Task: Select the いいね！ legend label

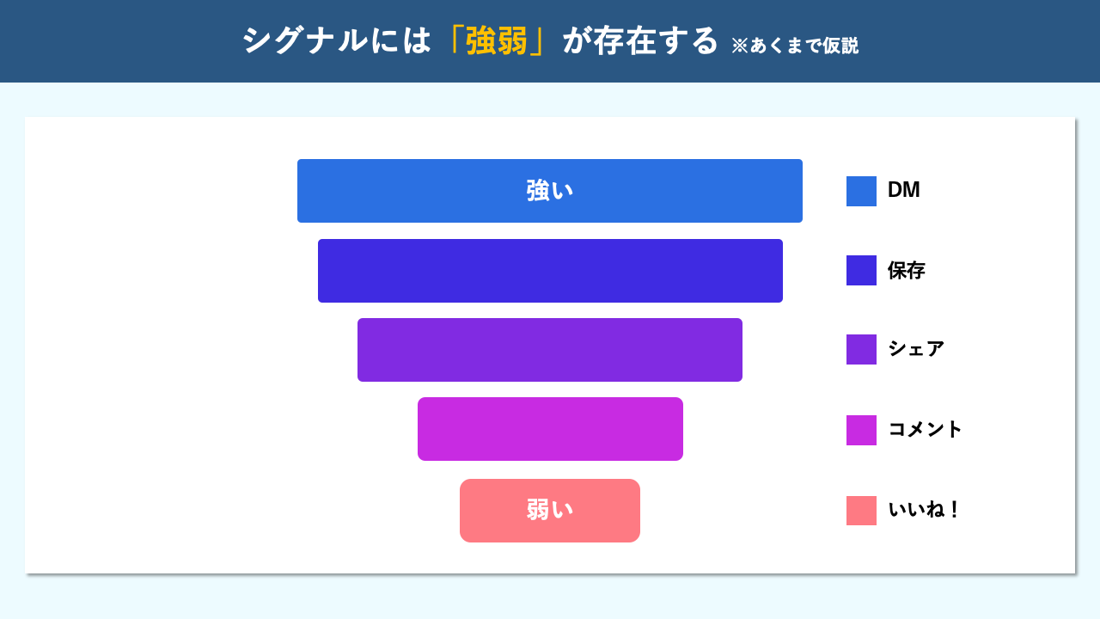Action: [923, 510]
